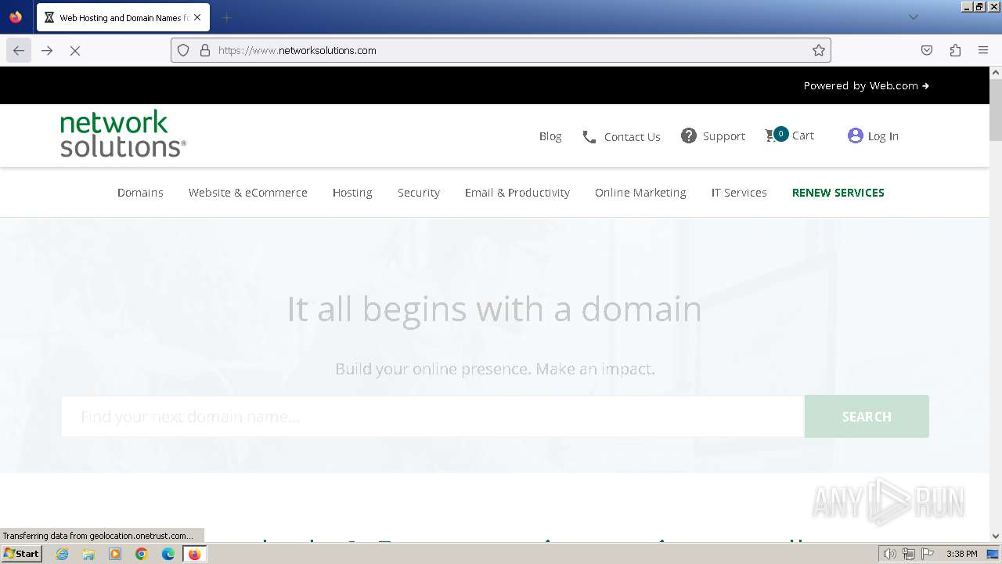Open the Email & Productivity menu
Viewport: 1002px width, 564px height.
[x=517, y=193]
